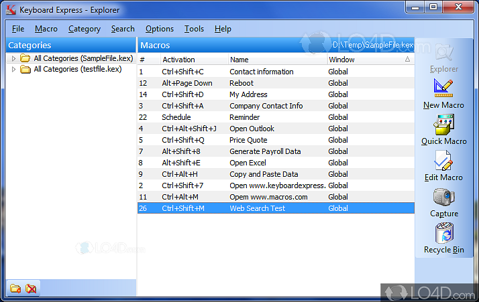Select the Reminder macro row
The width and height of the screenshot is (479, 302).
[x=276, y=117]
